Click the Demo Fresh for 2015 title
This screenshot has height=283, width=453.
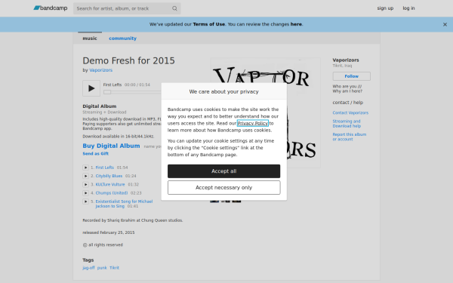(128, 60)
